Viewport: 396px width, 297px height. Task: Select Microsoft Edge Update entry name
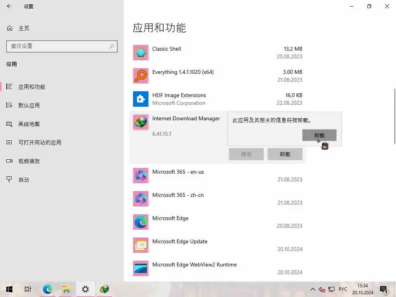180,241
